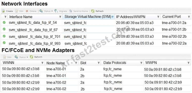This screenshot has height=93, width=192.
Task: Click green status icon for fcp_lif_54
Action: 4,22
